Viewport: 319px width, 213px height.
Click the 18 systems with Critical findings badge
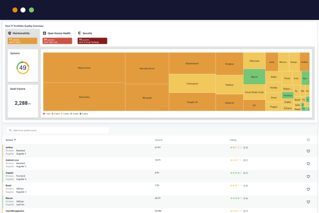[x=92, y=41]
